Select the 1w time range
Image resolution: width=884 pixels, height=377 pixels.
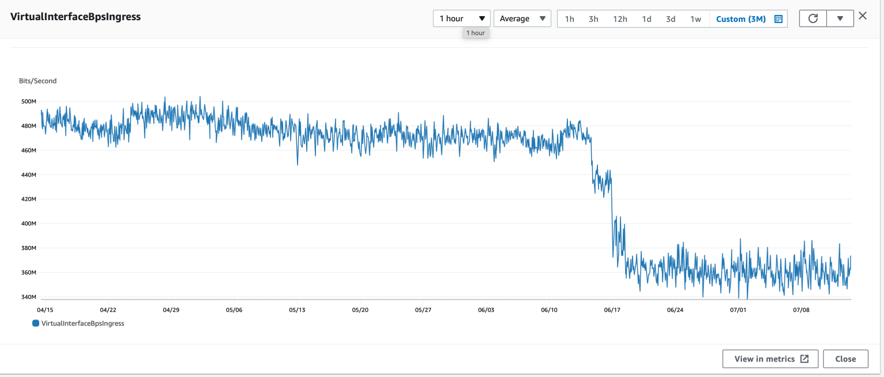click(696, 19)
